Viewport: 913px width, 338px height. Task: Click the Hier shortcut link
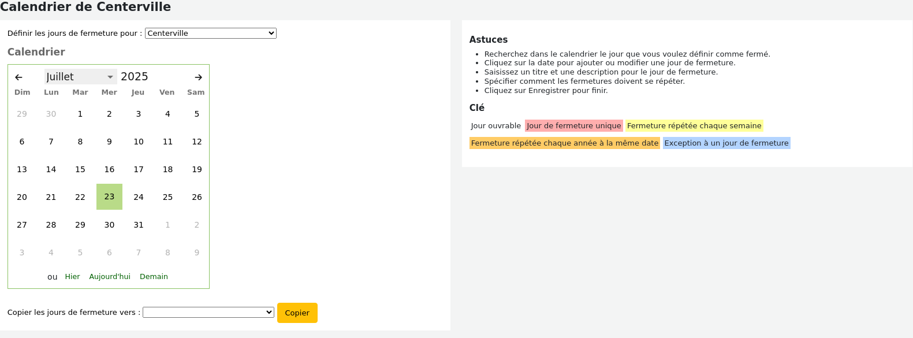tap(72, 277)
